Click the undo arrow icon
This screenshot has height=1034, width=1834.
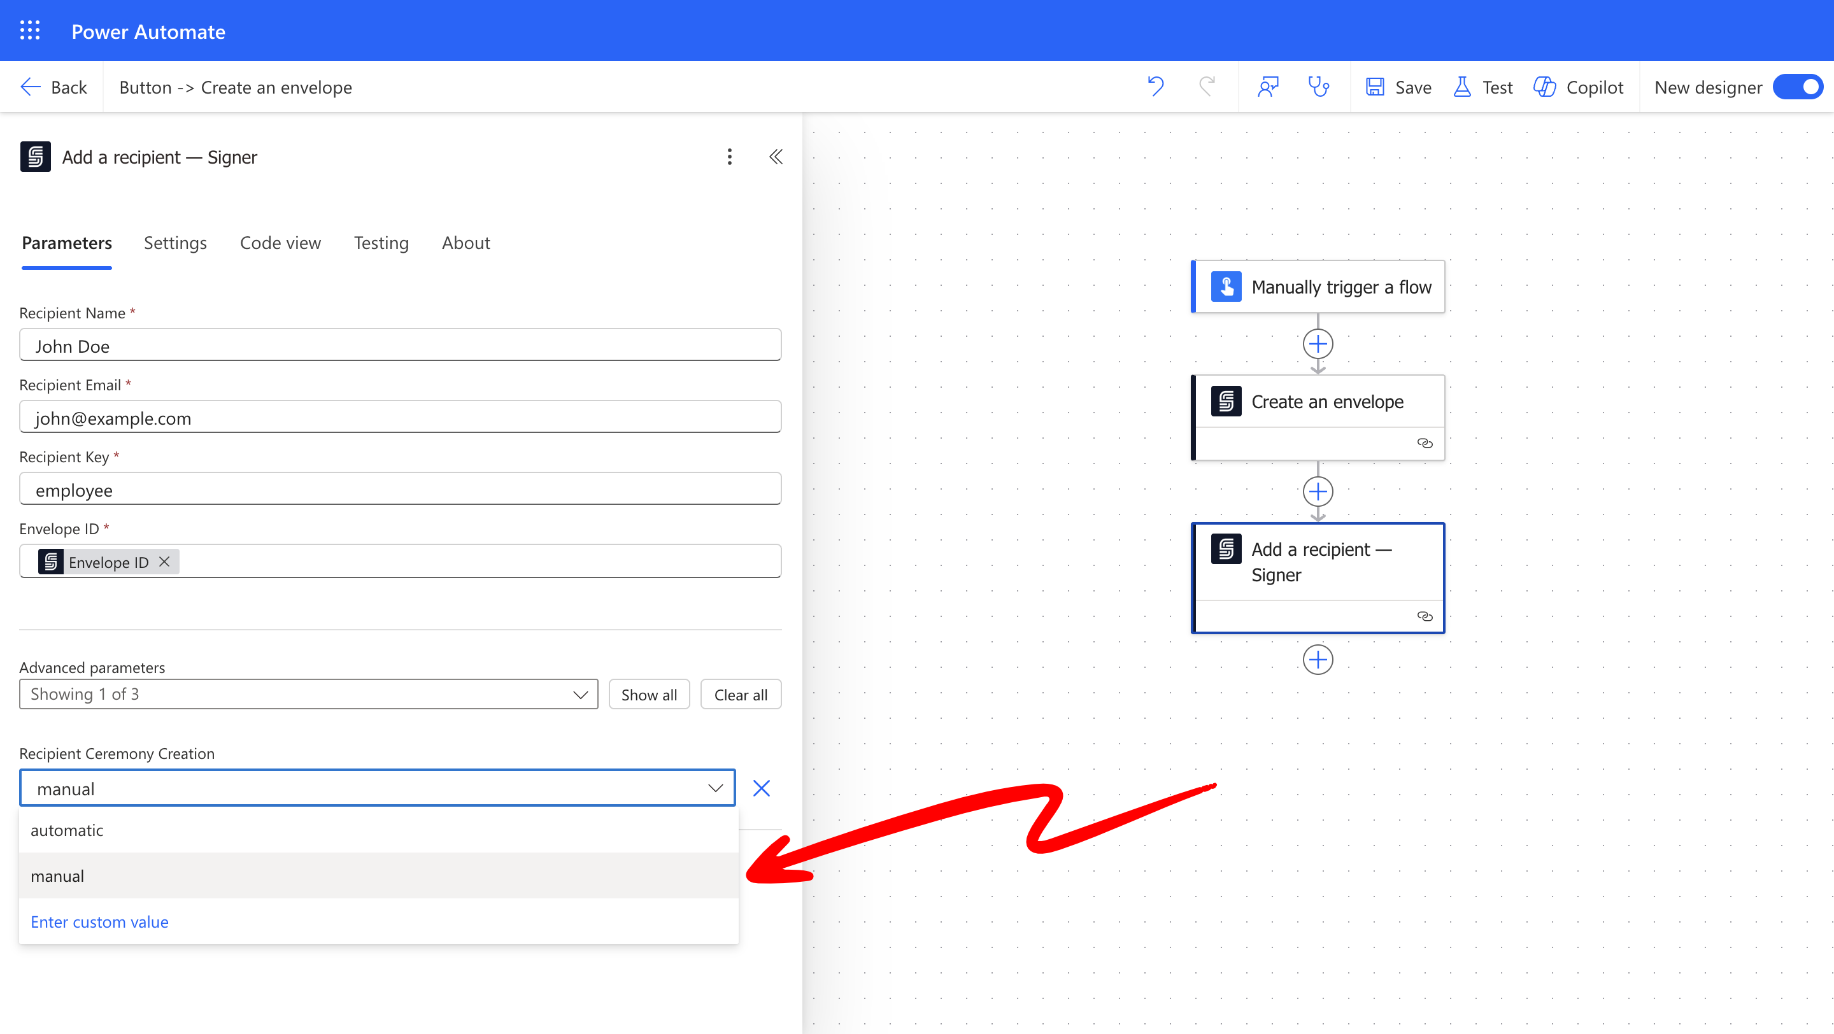(1156, 87)
